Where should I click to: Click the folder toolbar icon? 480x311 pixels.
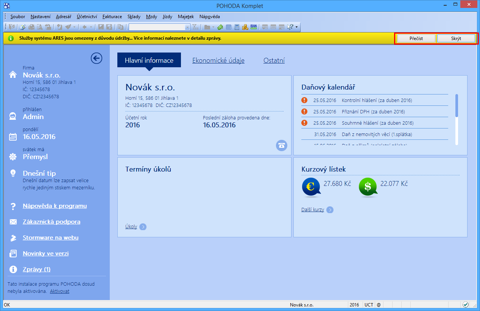(x=207, y=27)
